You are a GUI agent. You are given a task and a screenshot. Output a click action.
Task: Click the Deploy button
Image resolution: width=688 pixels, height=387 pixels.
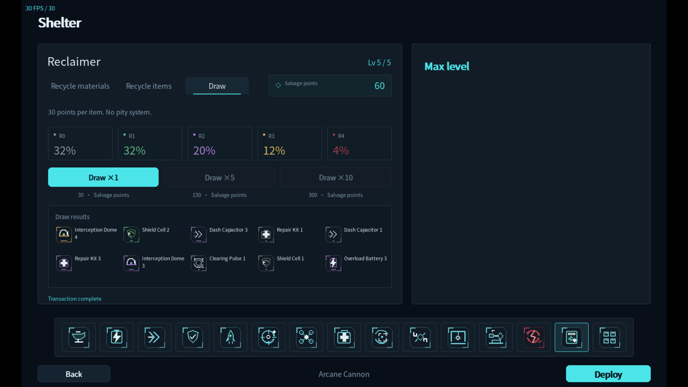pyautogui.click(x=608, y=374)
